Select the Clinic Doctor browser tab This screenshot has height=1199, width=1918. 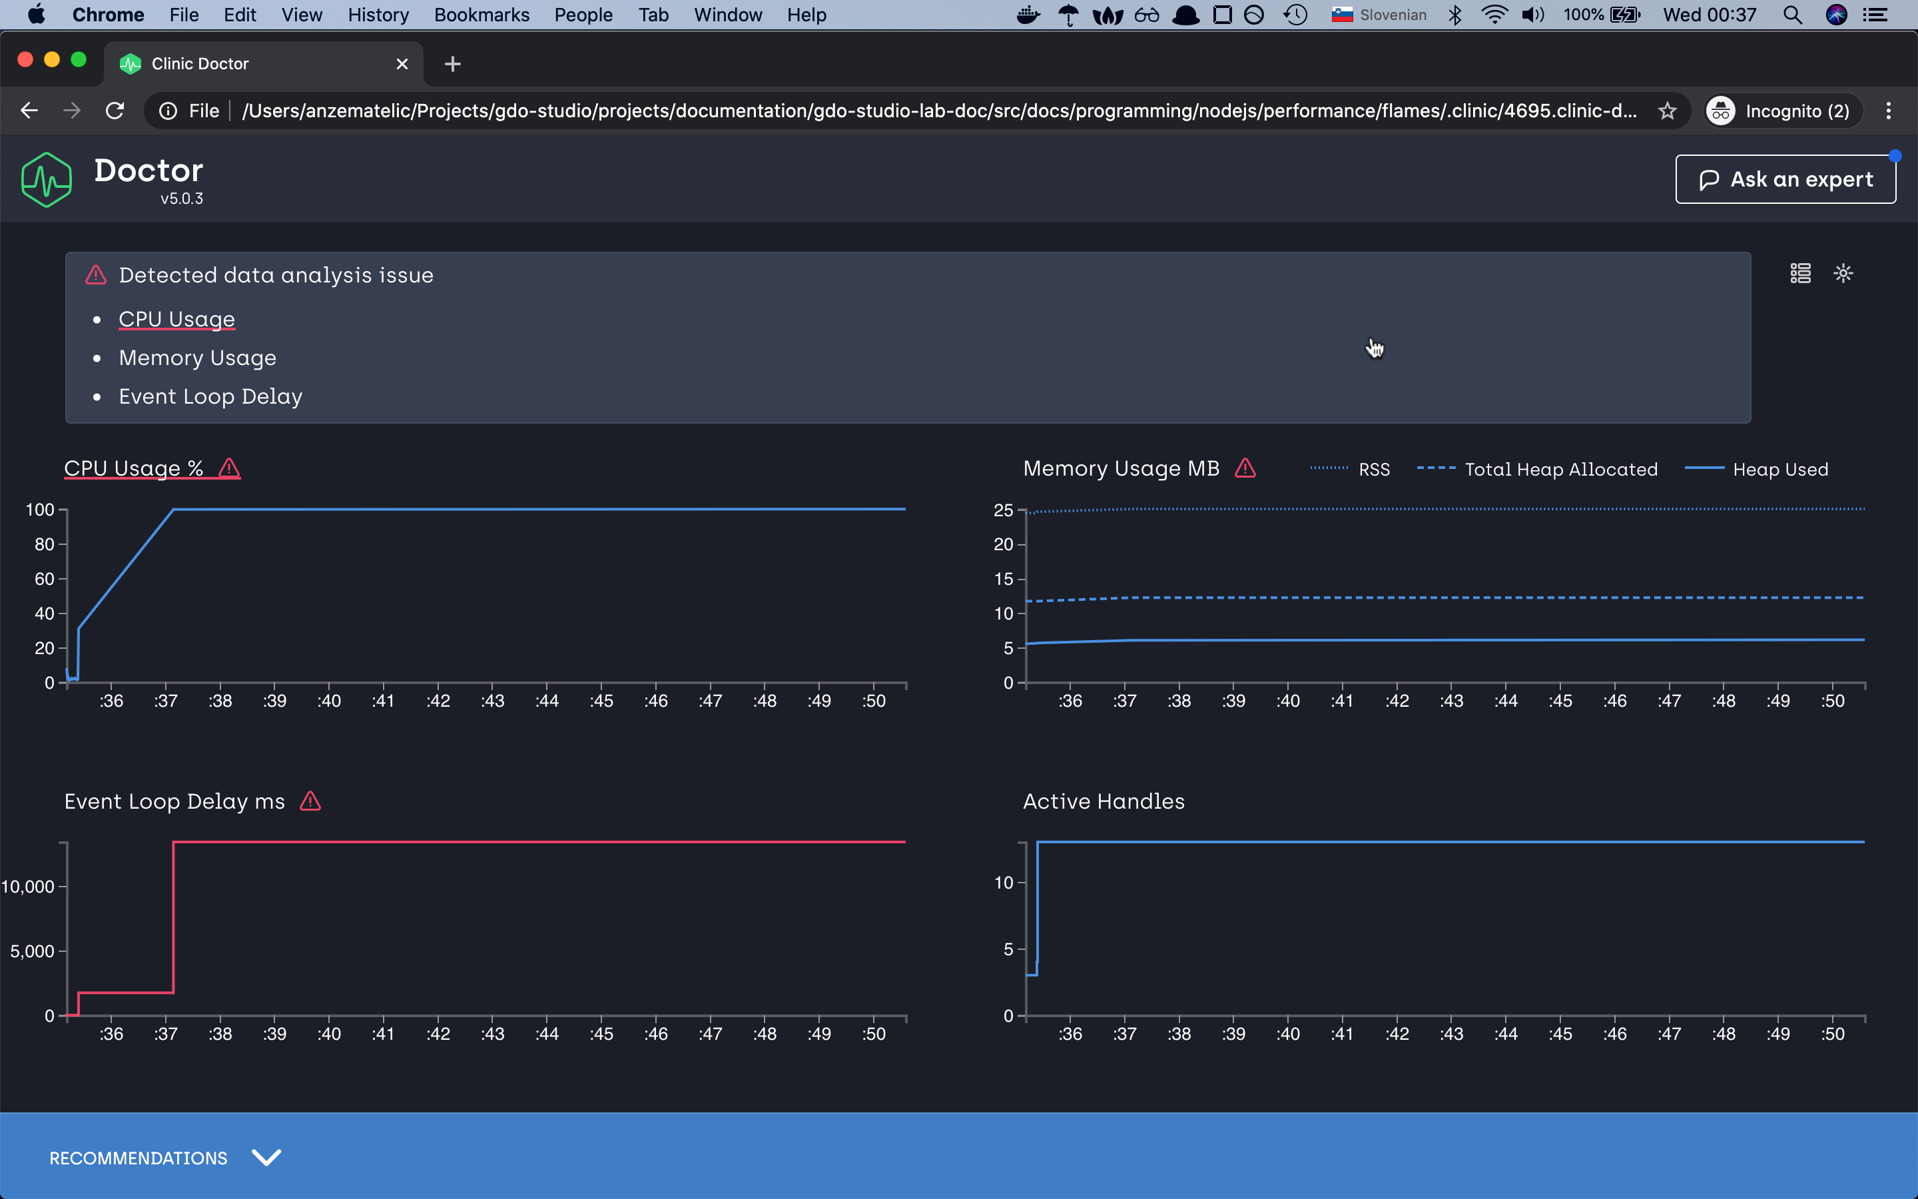[x=200, y=63]
